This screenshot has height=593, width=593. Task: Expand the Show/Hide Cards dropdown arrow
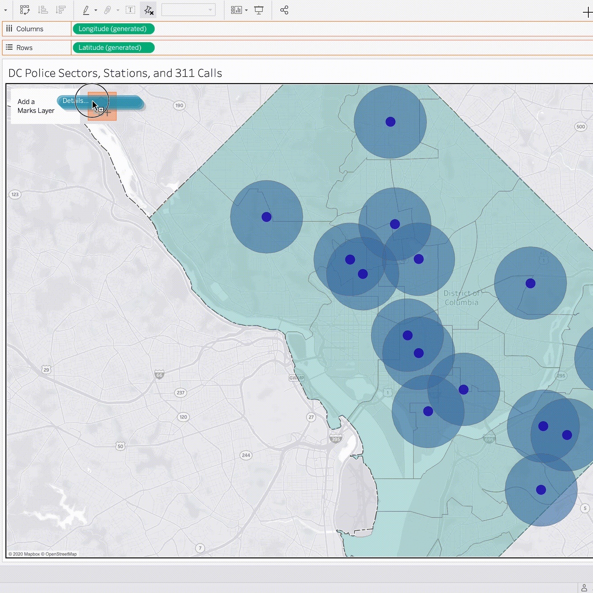pos(246,10)
